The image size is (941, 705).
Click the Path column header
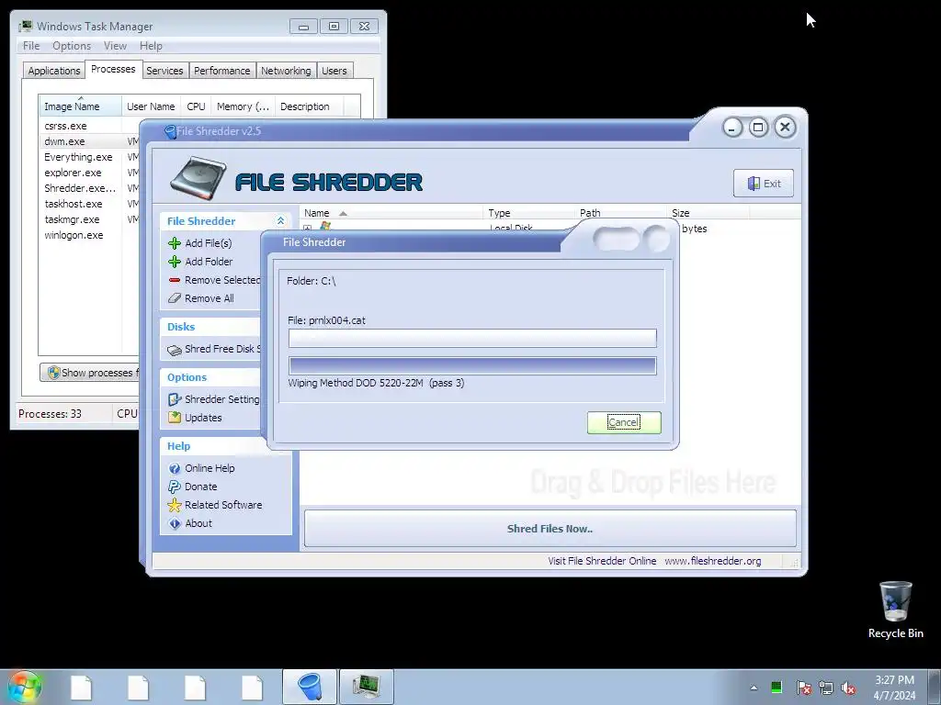[x=620, y=213]
